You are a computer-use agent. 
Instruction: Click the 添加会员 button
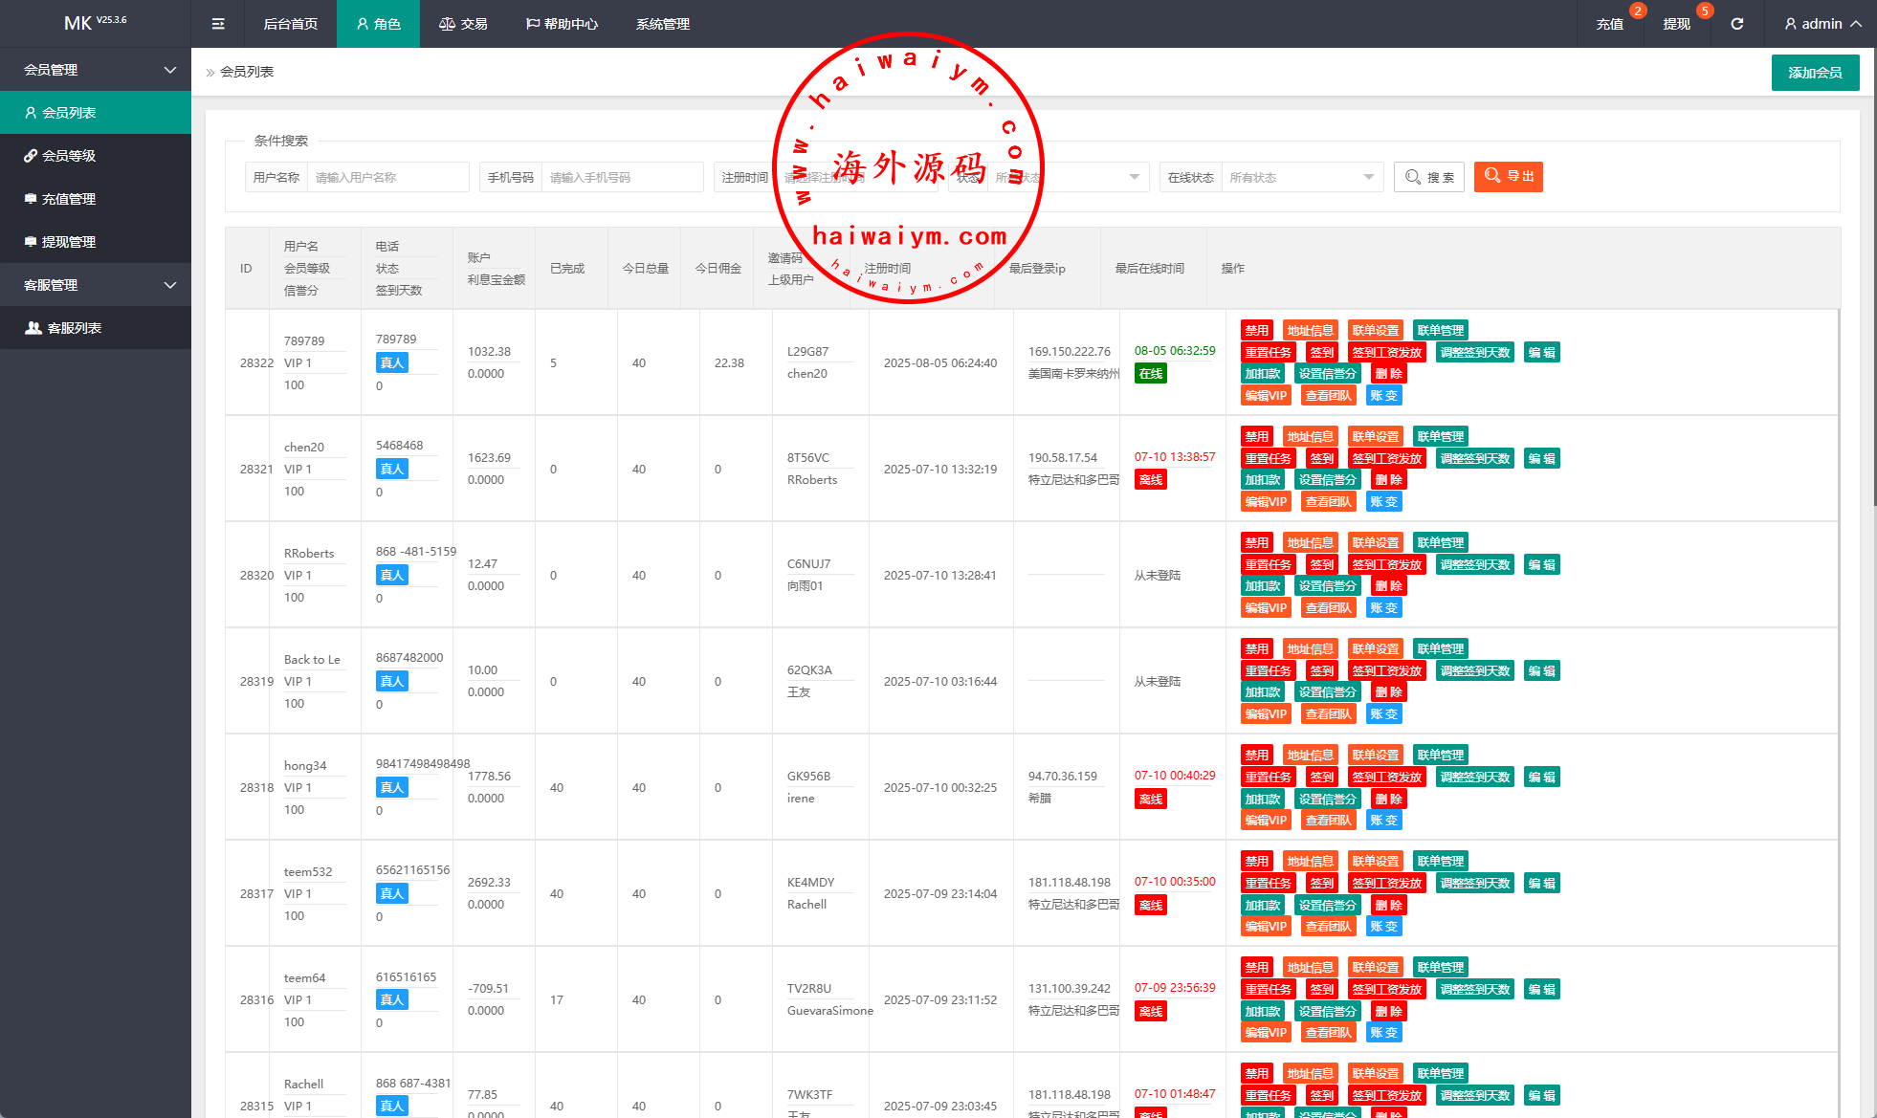1815,73
